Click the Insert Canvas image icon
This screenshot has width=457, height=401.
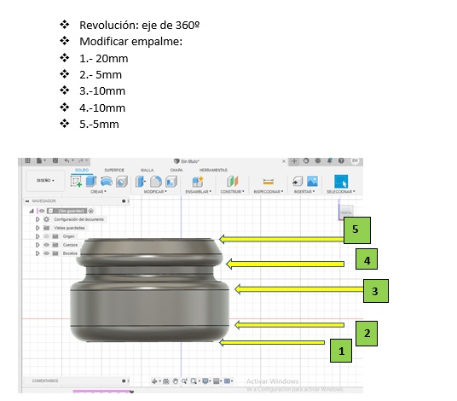[312, 181]
